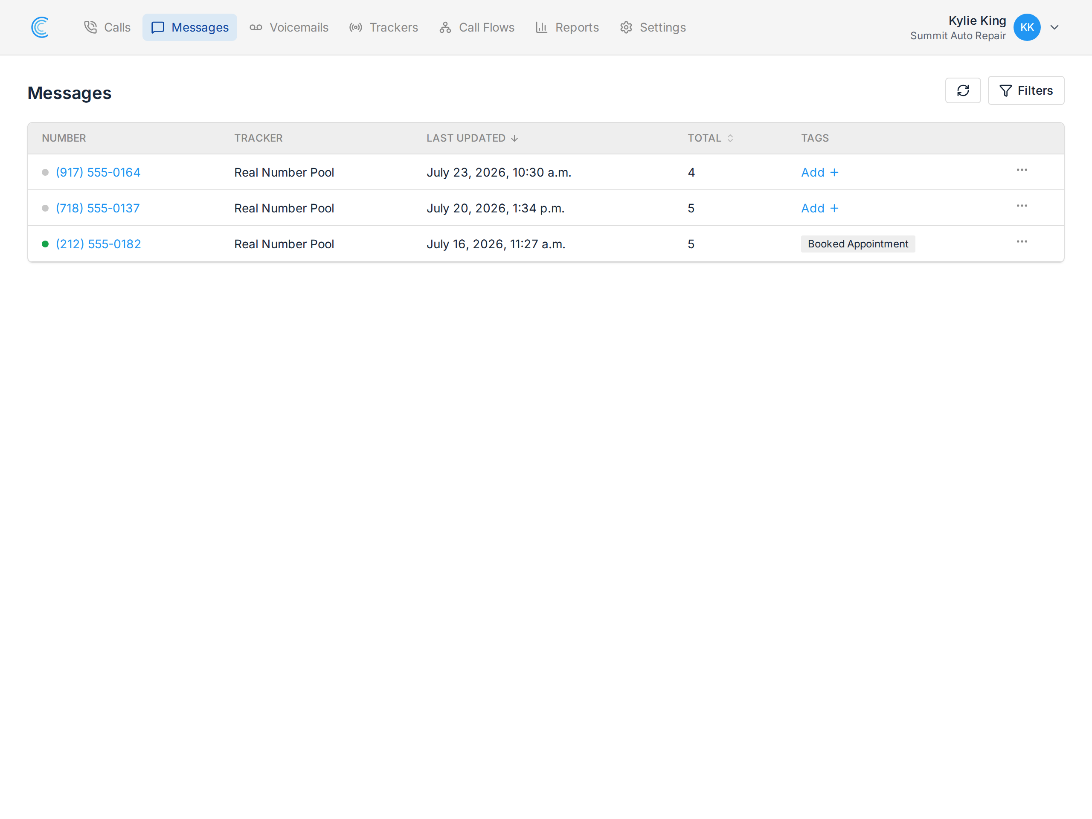The width and height of the screenshot is (1092, 819).
Task: Switch to the Messages tab
Action: 189,27
